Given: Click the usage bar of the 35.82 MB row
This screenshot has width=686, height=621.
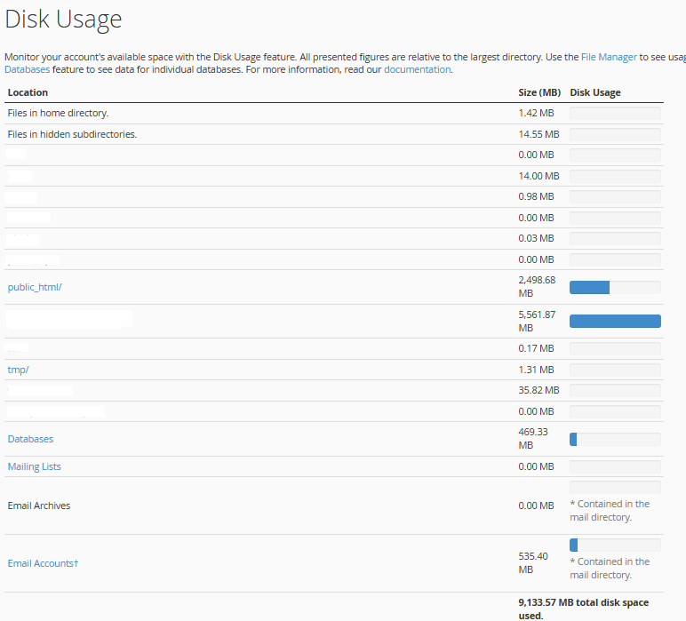Looking at the screenshot, I should click(x=615, y=391).
